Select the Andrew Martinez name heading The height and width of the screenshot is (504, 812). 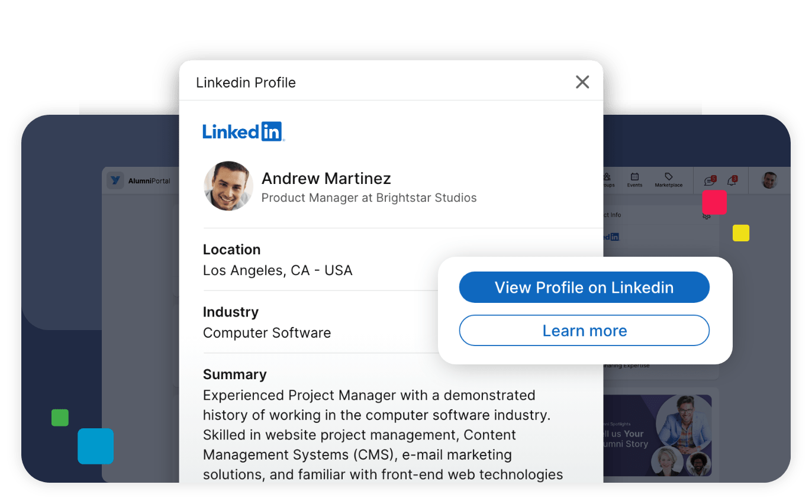[326, 178]
